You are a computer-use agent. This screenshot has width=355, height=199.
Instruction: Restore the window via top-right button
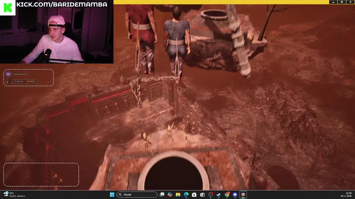[x=342, y=2]
